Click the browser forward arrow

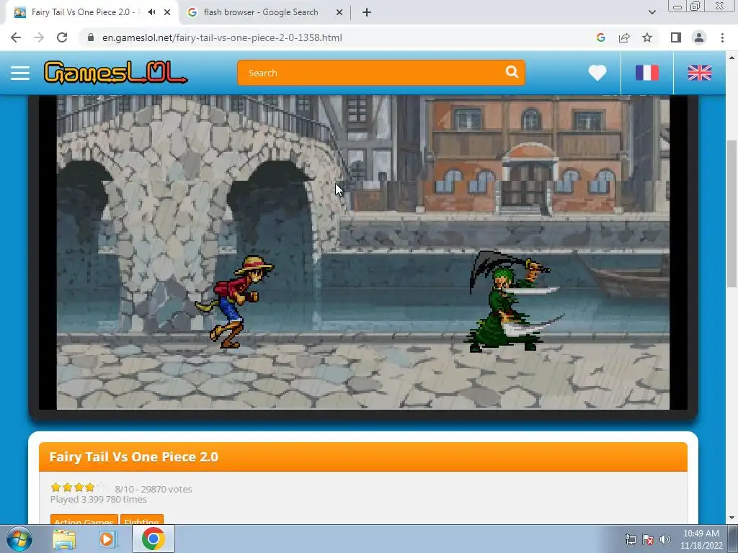coord(39,37)
